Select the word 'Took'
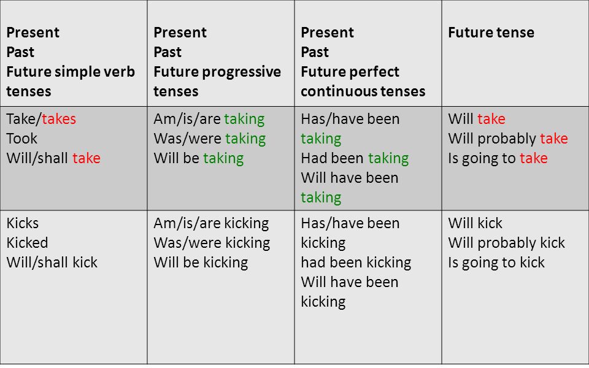589x368 pixels. pyautogui.click(x=22, y=139)
